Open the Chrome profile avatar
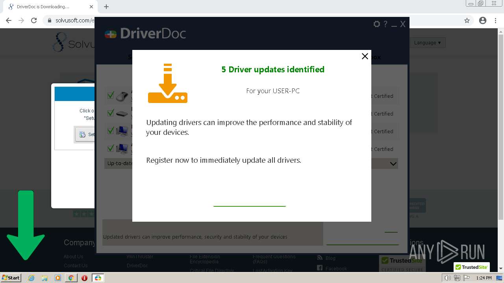This screenshot has height=283, width=504. pos(483,20)
